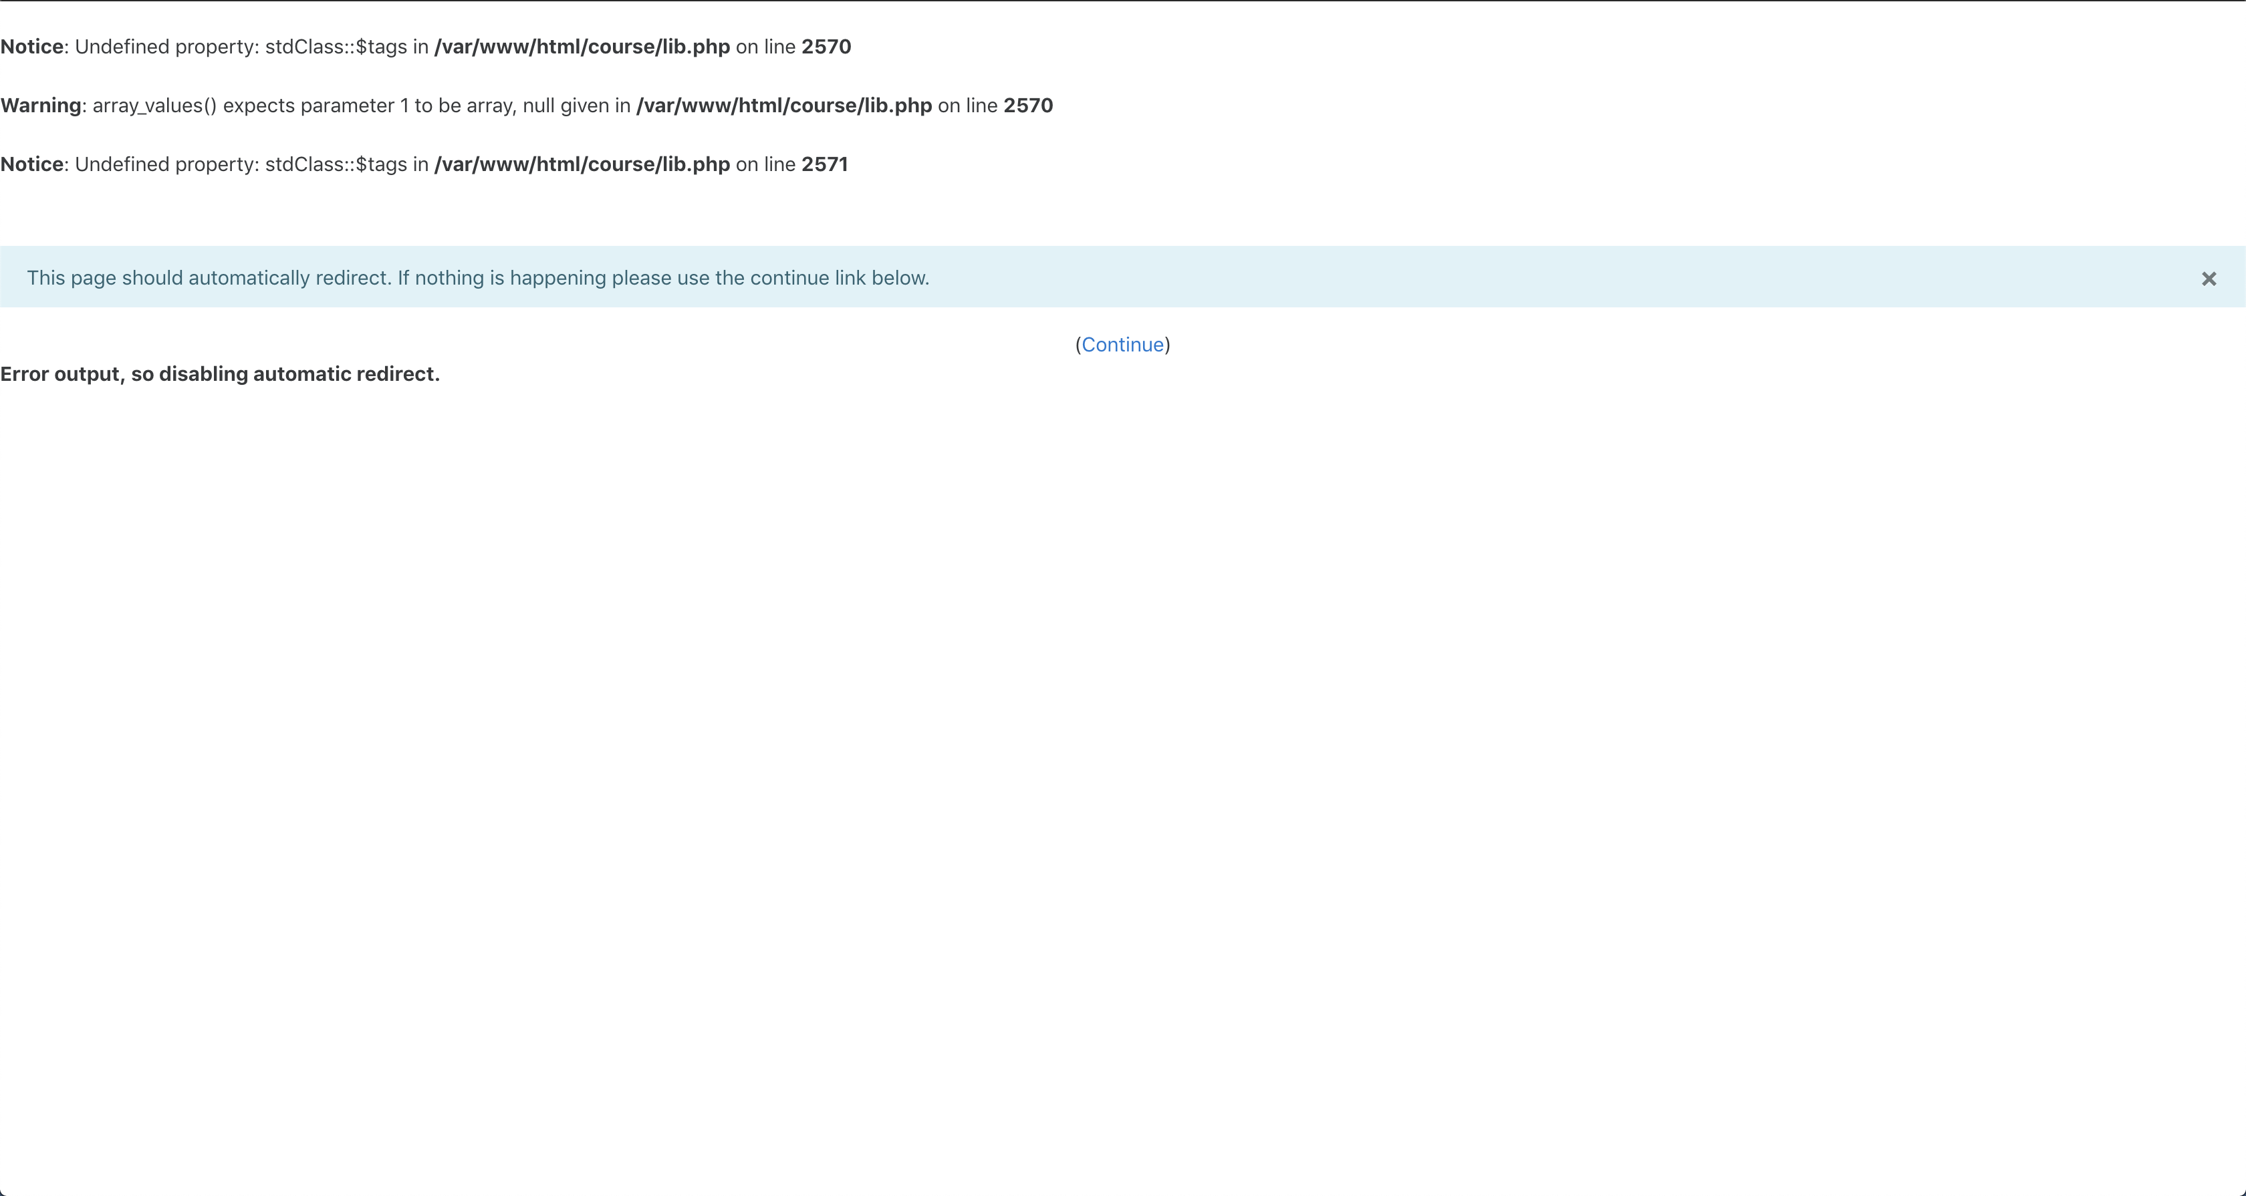Click the Continue link
The image size is (2246, 1196).
1122,345
